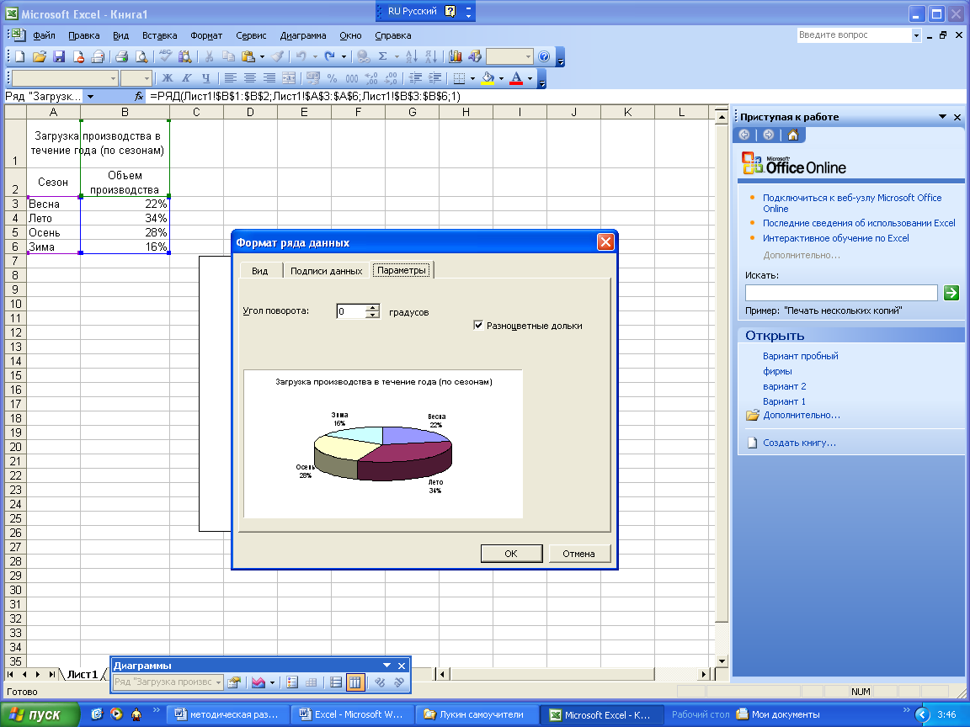Click the vertical scrollbar down arrow
970x727 pixels.
tap(722, 661)
